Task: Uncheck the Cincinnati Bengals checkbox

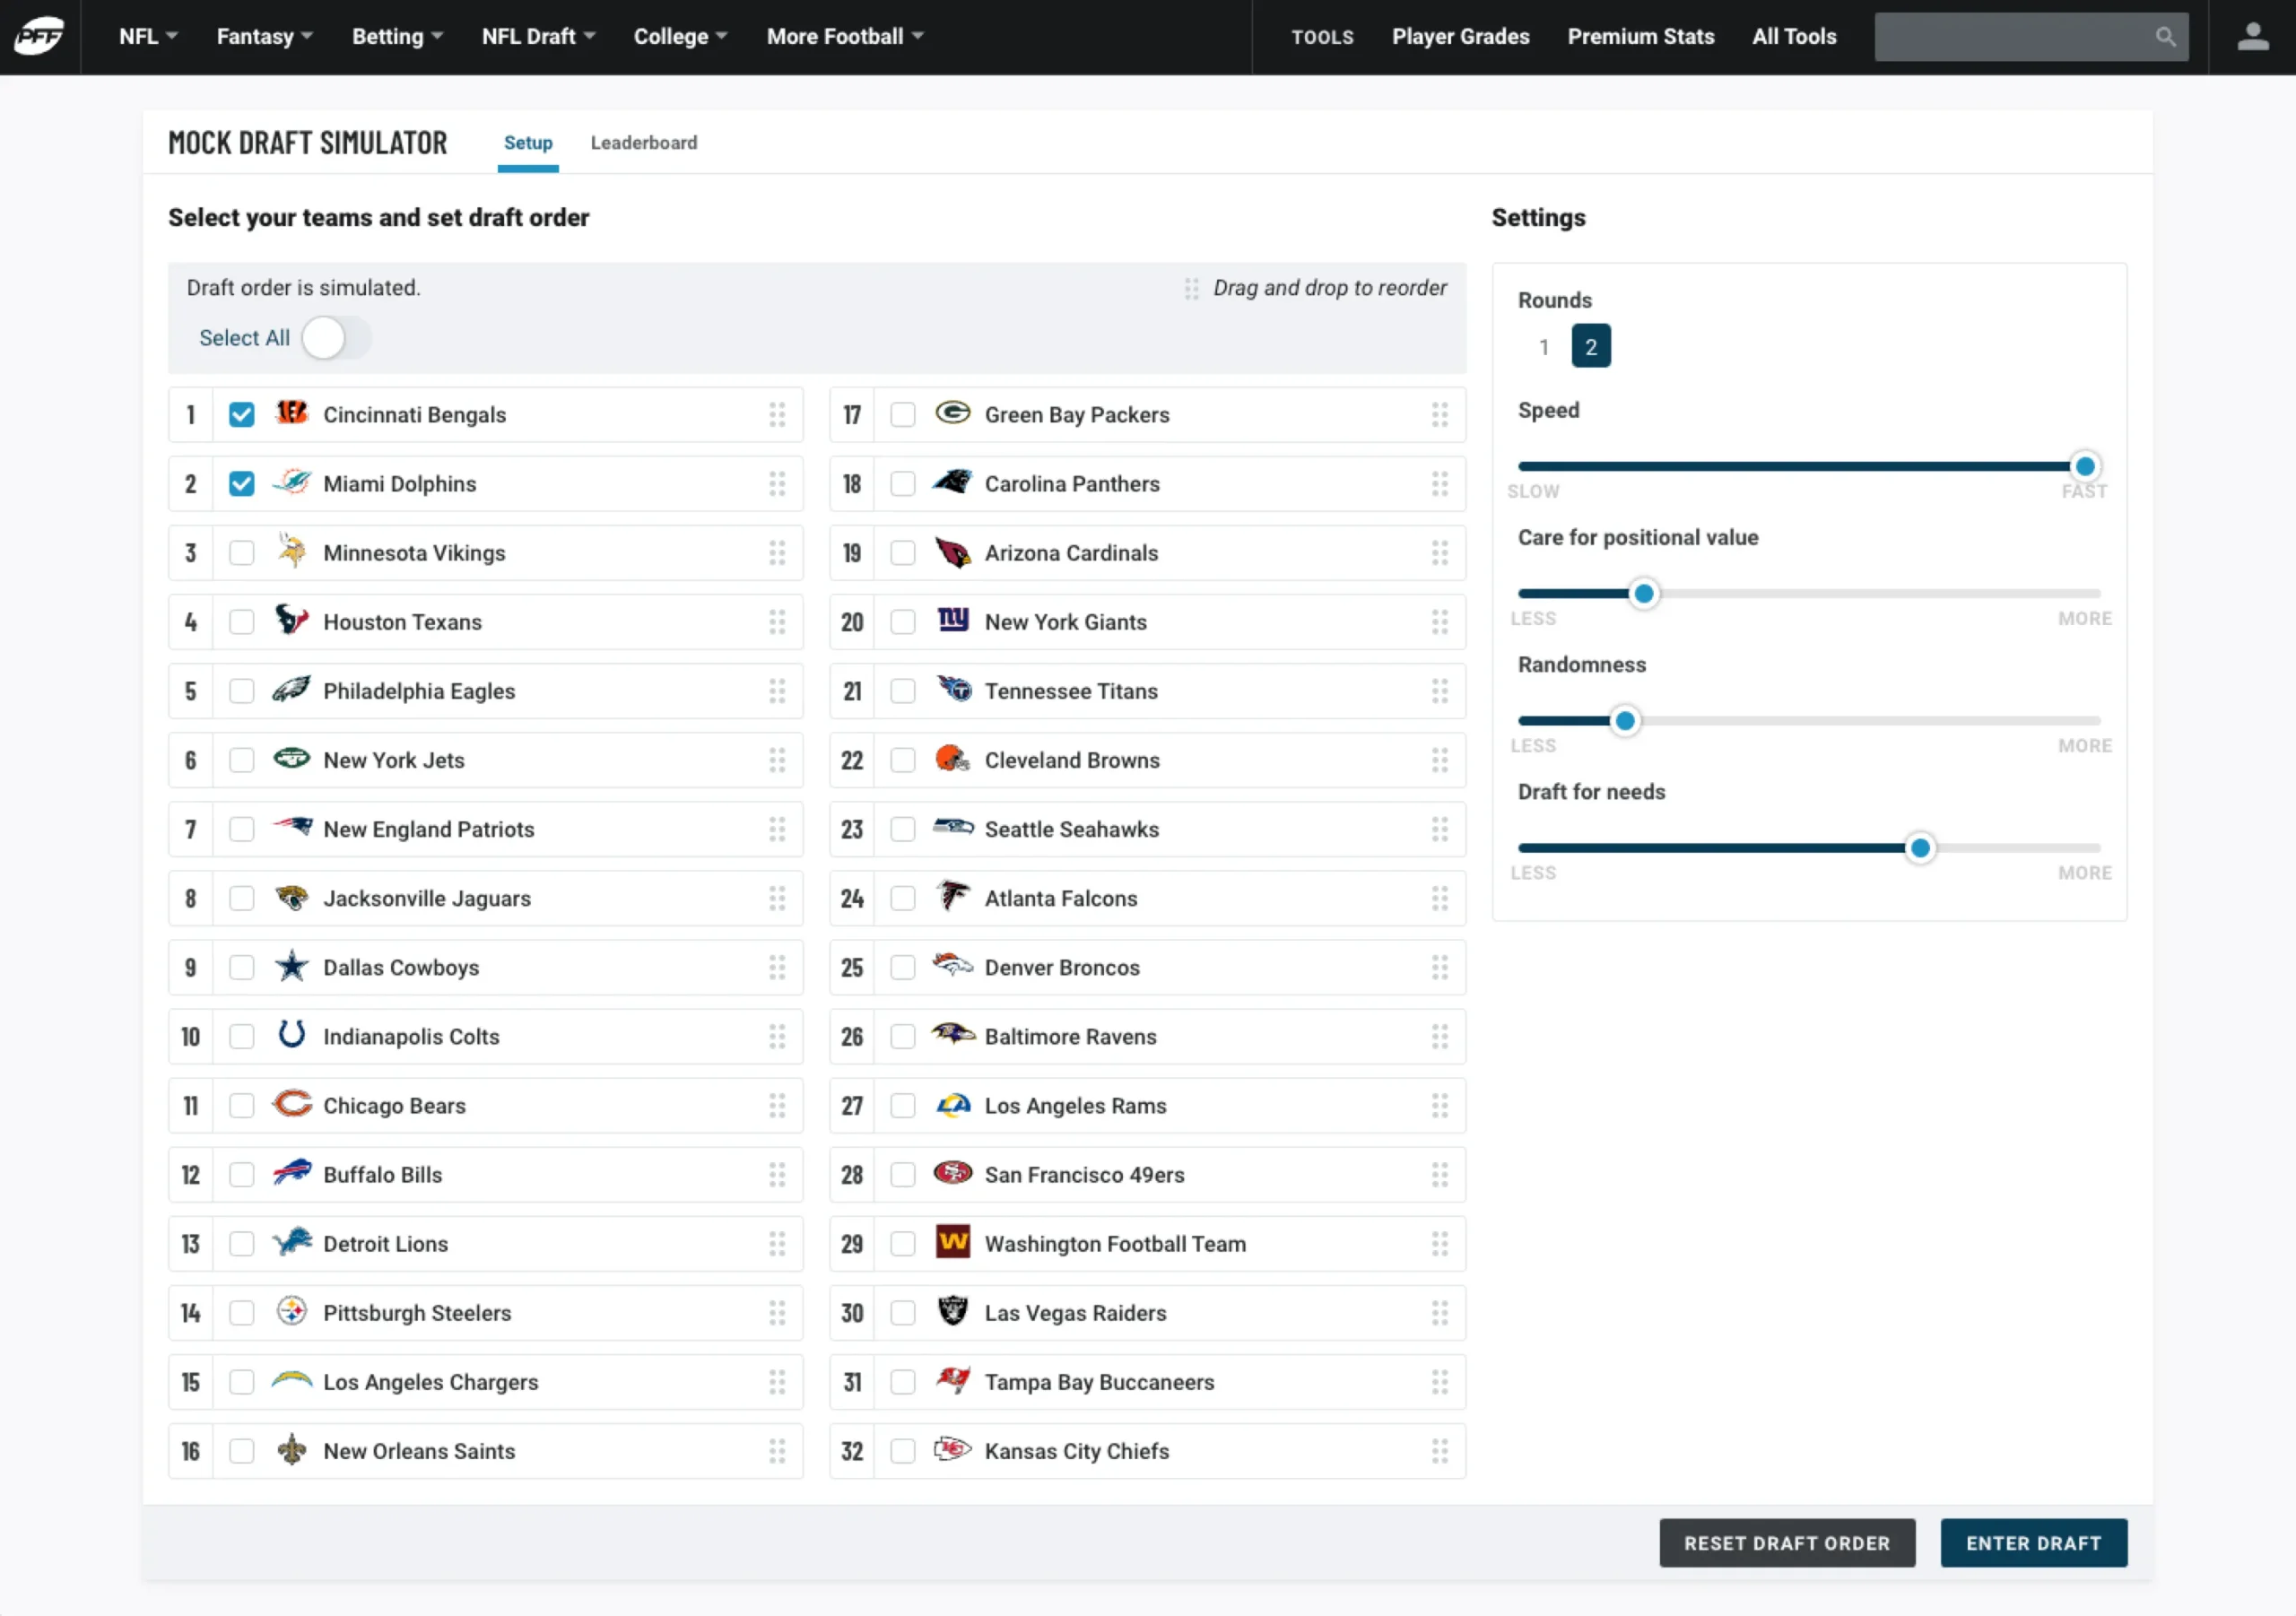Action: pyautogui.click(x=242, y=415)
